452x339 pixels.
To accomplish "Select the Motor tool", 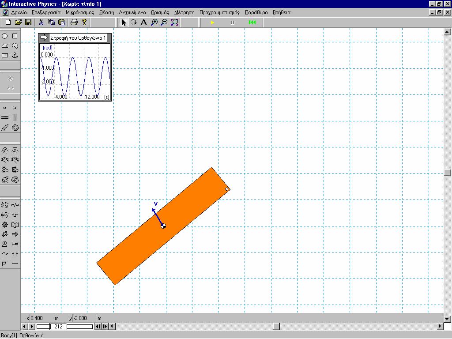I will pos(5,244).
